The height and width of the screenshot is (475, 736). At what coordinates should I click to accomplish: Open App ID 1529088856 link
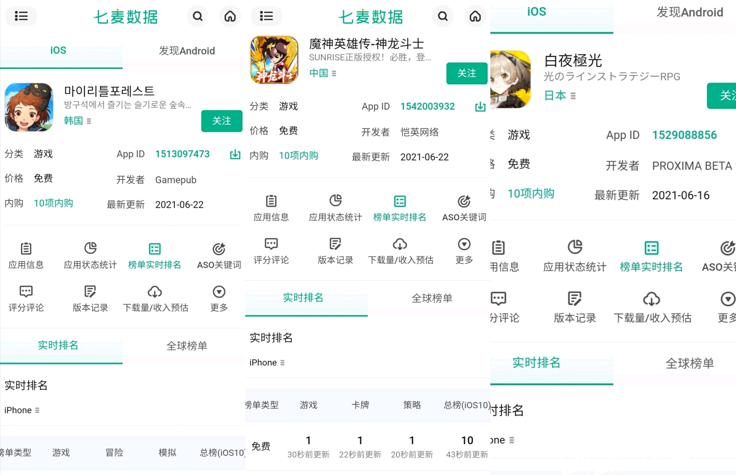[x=685, y=135]
